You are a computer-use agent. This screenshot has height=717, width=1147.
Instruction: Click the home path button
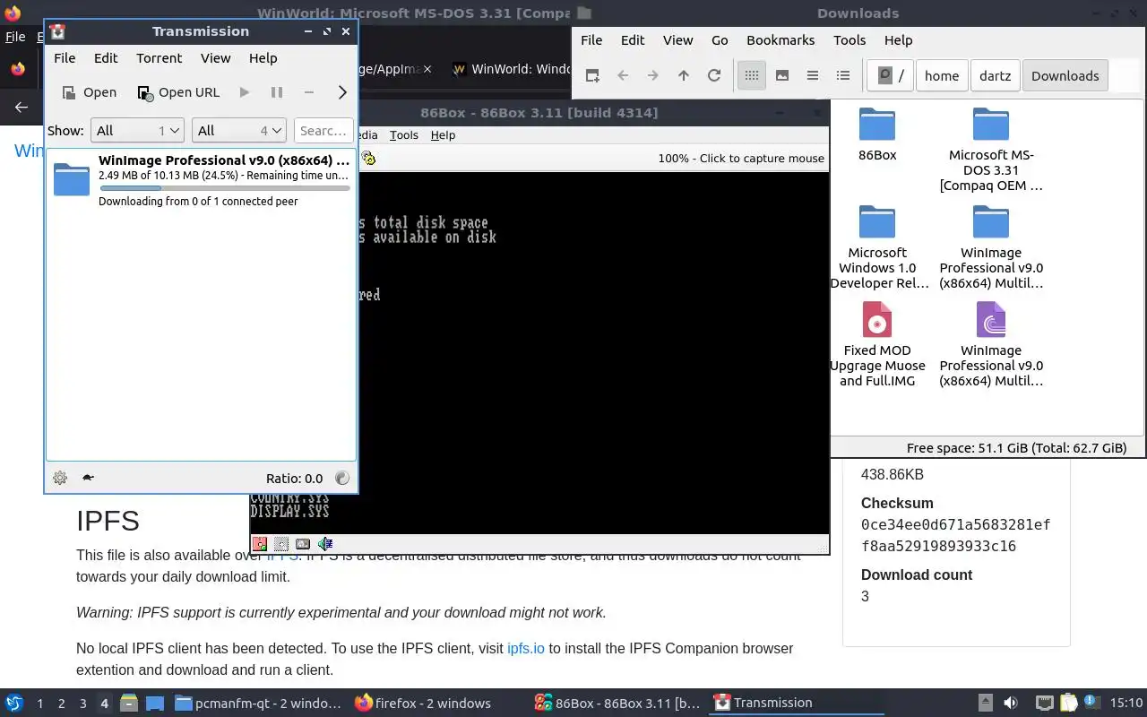tap(942, 75)
